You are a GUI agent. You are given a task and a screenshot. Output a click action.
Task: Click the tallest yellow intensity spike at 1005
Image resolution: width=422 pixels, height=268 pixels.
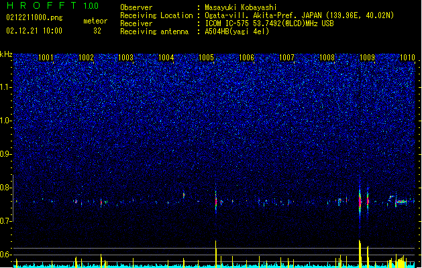pyautogui.click(x=216, y=254)
